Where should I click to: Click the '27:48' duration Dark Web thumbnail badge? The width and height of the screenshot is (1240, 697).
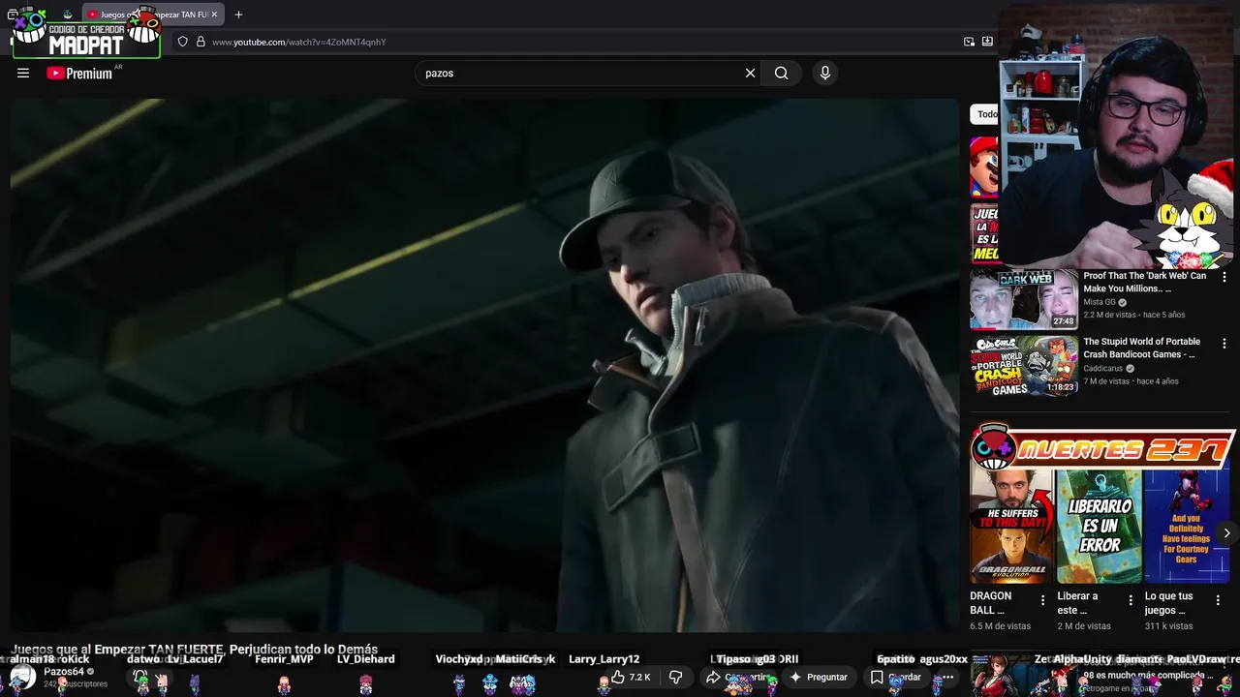point(1064,321)
